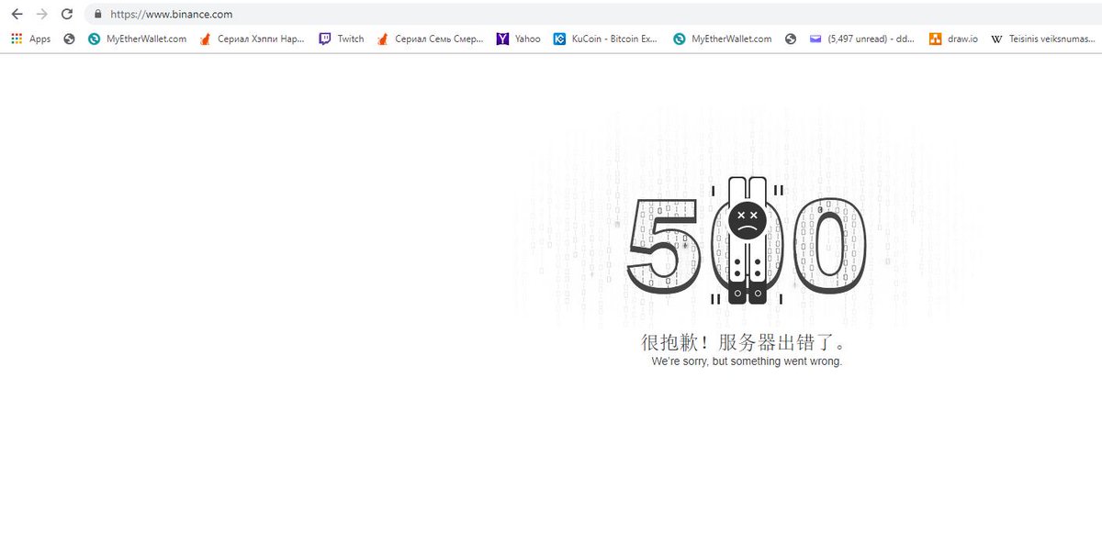Open the globe bookmark before the unread mail bookmark

(x=791, y=39)
